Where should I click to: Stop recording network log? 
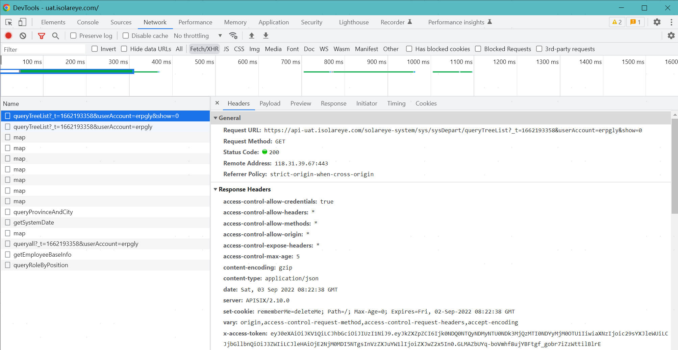[x=8, y=36]
